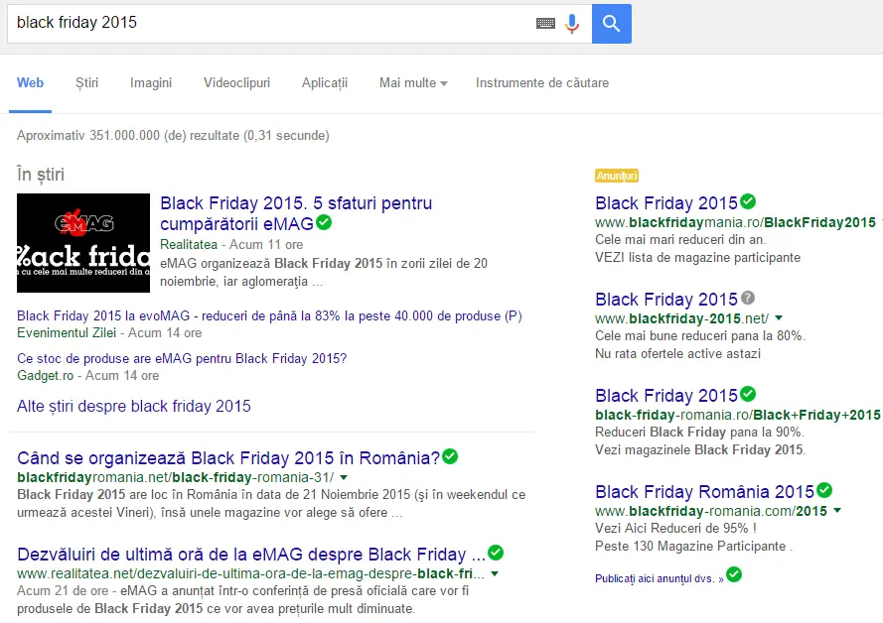Viewport: 883px width, 623px height.
Task: Open dropdown arrow beside realitatea.net URL
Action: click(x=495, y=573)
